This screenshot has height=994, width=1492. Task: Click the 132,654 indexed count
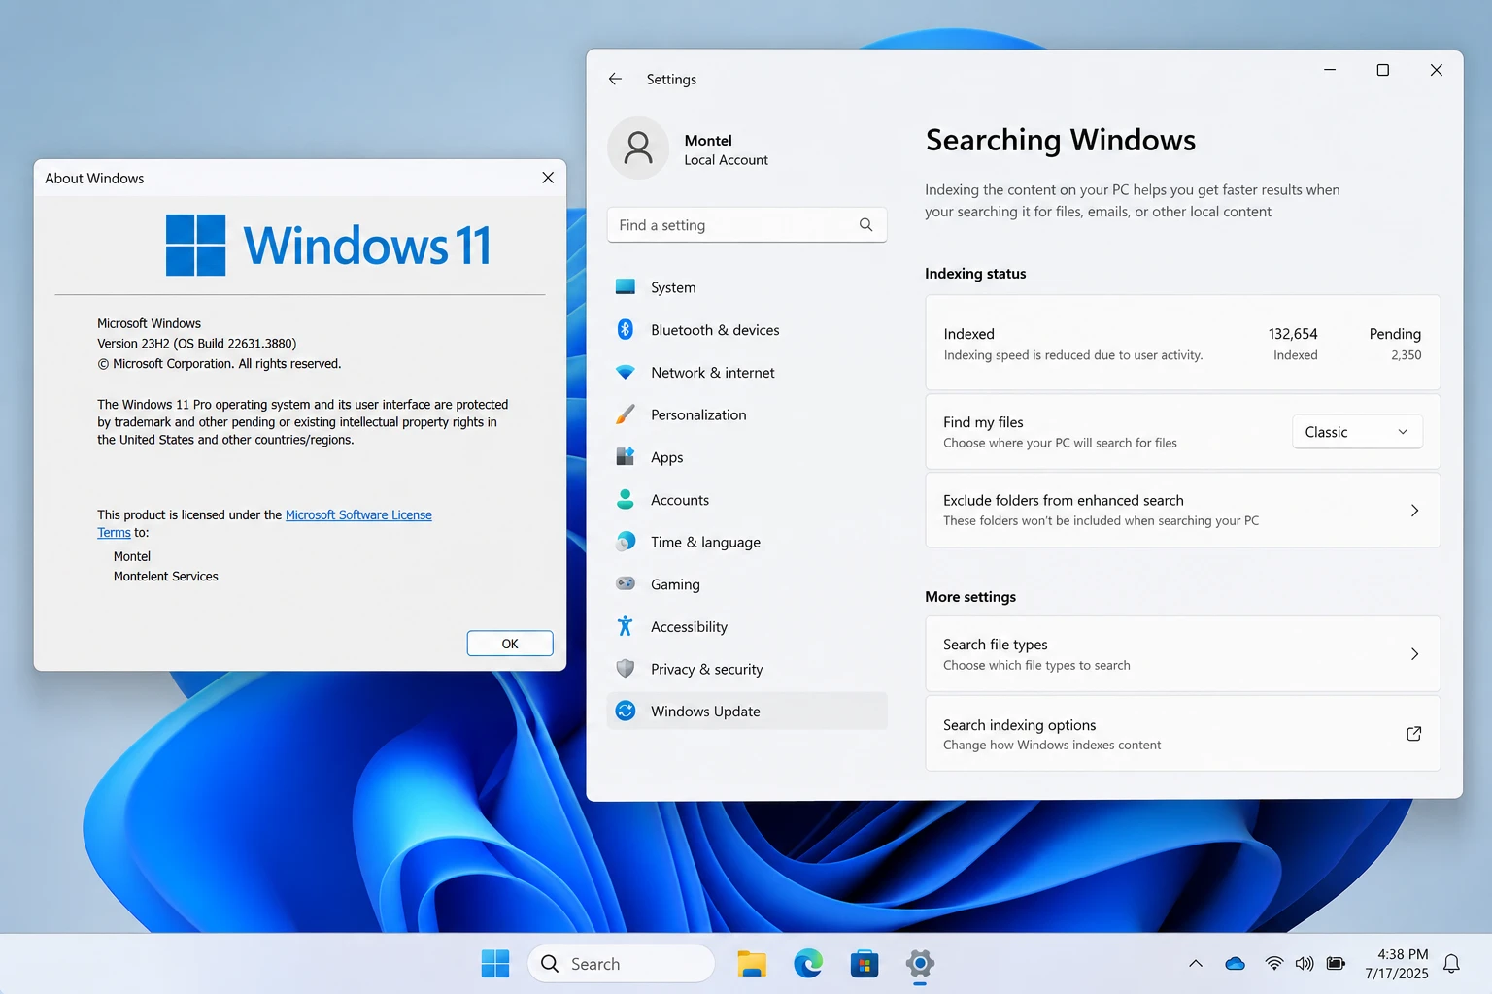click(1293, 334)
